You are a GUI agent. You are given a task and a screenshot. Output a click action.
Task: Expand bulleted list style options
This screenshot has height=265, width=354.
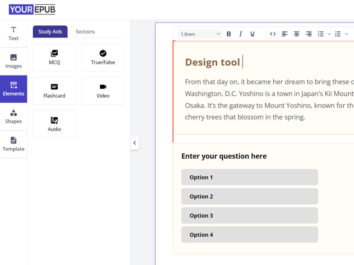click(x=329, y=34)
